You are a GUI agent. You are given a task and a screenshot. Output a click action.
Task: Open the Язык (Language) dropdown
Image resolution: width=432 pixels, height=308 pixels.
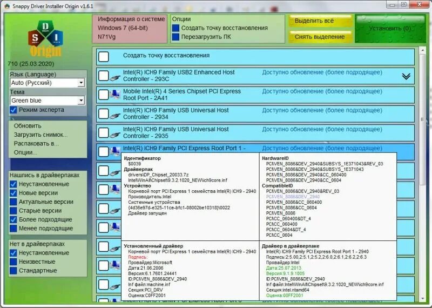48,83
